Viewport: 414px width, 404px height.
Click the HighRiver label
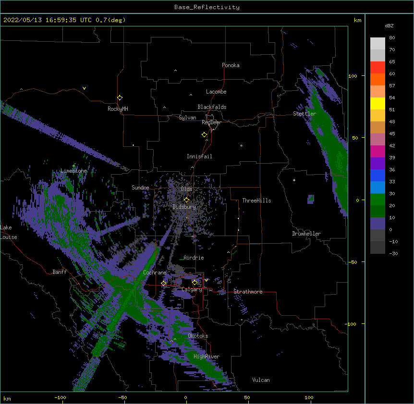pyautogui.click(x=207, y=356)
